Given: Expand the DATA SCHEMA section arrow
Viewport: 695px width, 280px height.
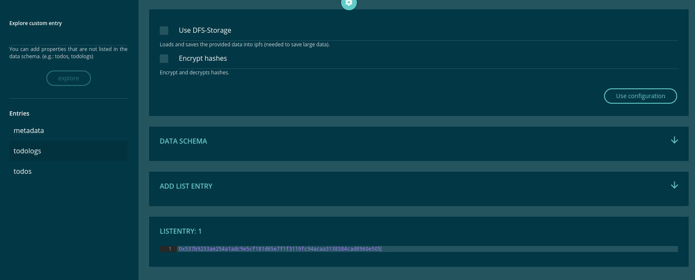Looking at the screenshot, I should click(x=674, y=140).
